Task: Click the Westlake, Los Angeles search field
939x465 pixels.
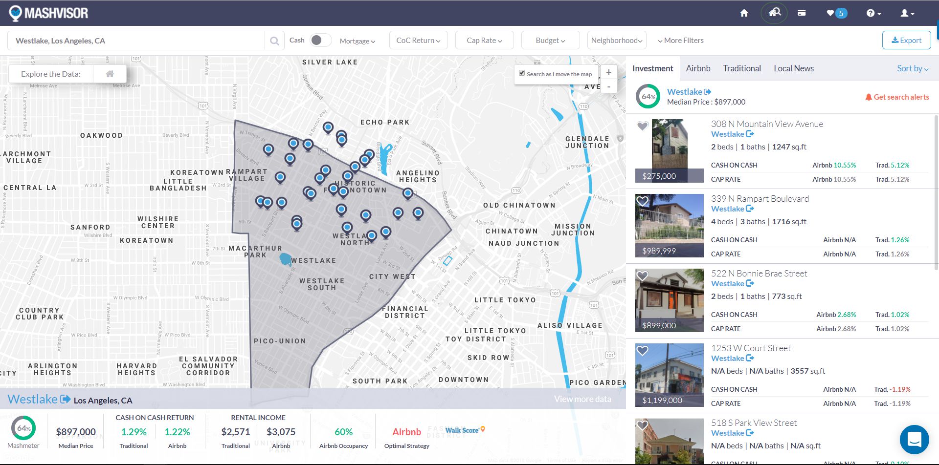Action: (137, 41)
